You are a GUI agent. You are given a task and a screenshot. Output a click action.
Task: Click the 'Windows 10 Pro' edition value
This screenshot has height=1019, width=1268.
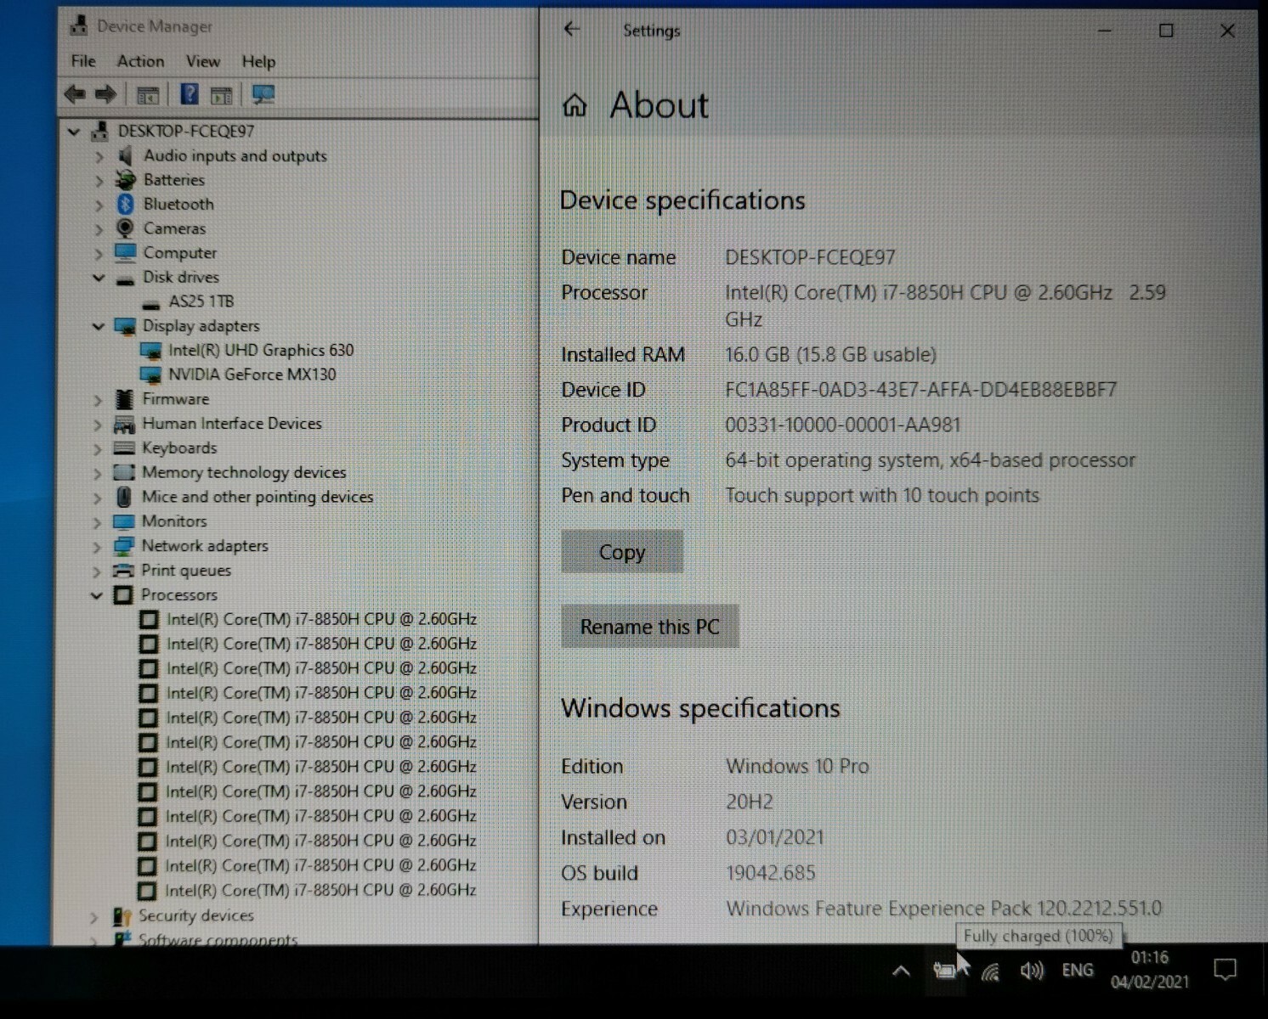(797, 766)
